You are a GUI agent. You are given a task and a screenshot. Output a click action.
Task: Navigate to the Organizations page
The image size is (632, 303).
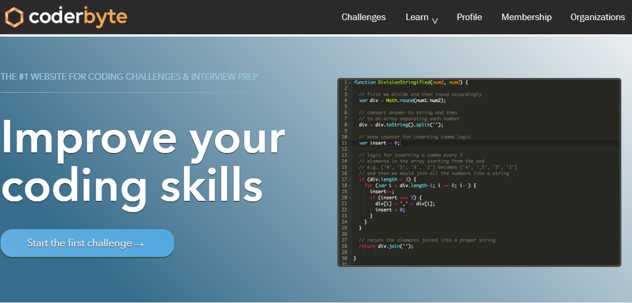pos(597,17)
